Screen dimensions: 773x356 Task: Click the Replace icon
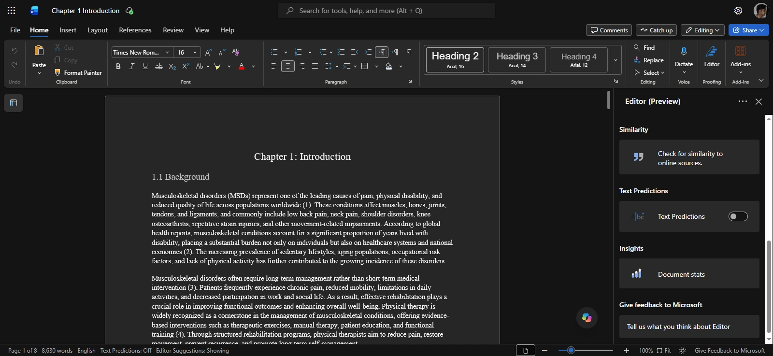pos(637,60)
